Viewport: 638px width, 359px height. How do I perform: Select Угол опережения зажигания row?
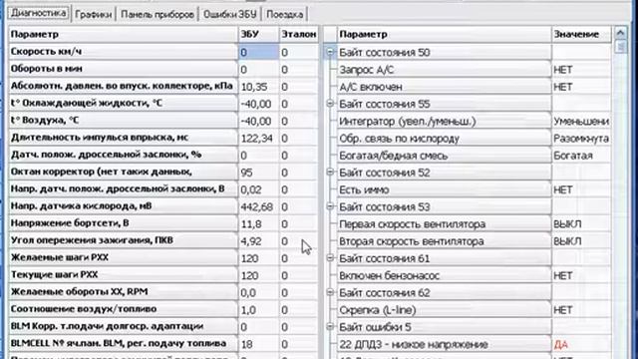point(123,240)
